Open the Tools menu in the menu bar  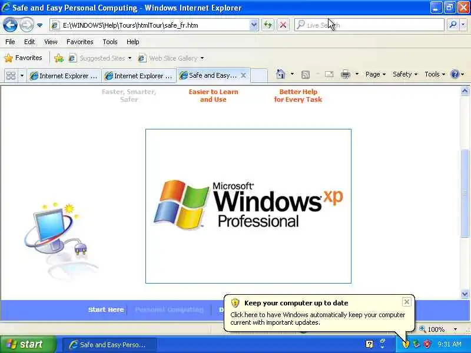pyautogui.click(x=110, y=42)
